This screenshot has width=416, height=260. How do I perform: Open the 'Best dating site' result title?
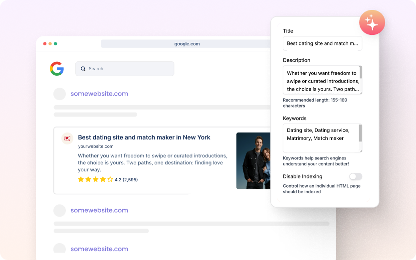(x=144, y=137)
